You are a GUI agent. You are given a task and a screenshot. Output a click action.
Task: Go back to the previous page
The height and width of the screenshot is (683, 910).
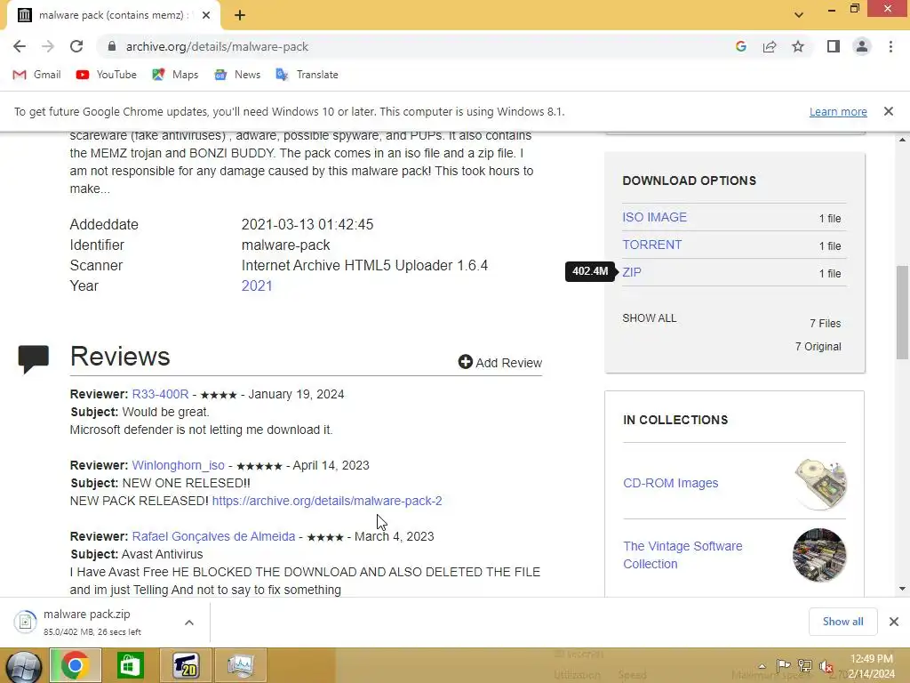click(20, 46)
